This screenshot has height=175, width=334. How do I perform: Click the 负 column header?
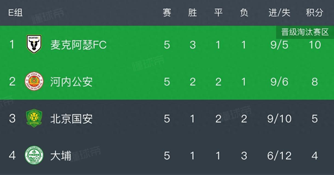pyautogui.click(x=244, y=13)
